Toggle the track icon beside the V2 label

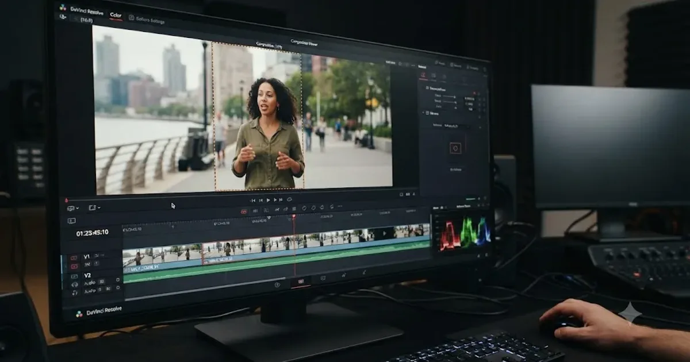(74, 276)
